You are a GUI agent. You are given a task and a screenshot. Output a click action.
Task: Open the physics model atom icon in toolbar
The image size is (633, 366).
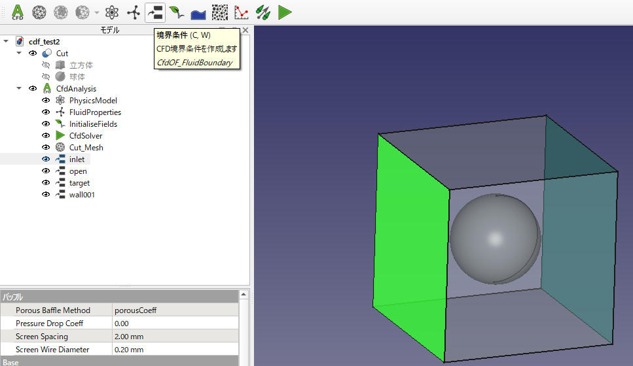click(x=112, y=11)
